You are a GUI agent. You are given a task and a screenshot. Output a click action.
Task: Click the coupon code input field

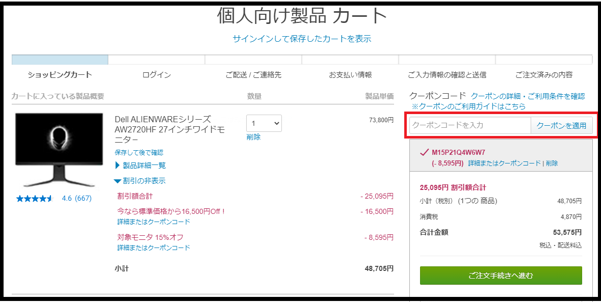[x=470, y=125]
